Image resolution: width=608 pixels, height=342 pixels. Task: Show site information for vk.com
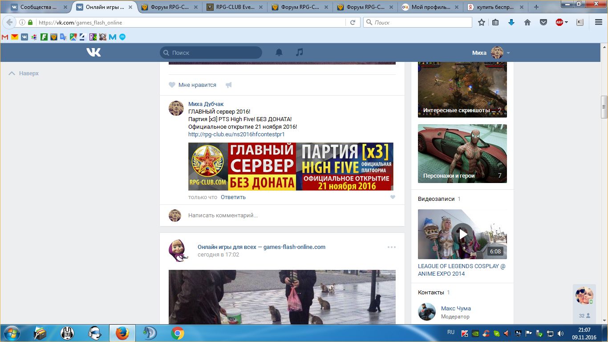pyautogui.click(x=22, y=22)
